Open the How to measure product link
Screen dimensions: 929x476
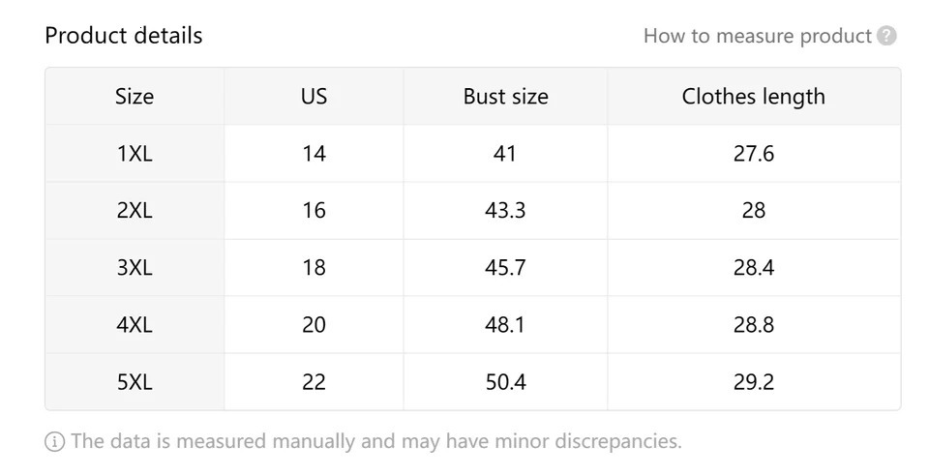pos(758,36)
